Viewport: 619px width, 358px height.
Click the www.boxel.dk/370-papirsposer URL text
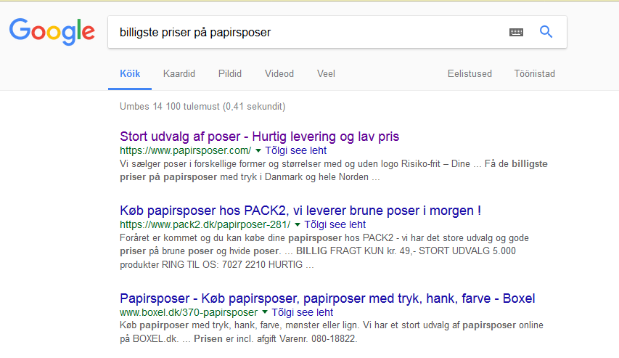[189, 312]
